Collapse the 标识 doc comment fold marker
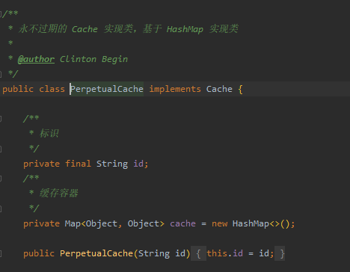Image resolution: width=350 pixels, height=272 pixels. [1, 119]
